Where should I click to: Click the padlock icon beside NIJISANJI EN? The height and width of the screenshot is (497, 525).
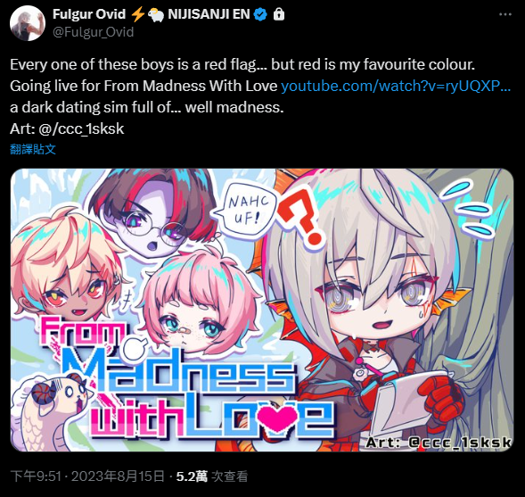coord(279,14)
